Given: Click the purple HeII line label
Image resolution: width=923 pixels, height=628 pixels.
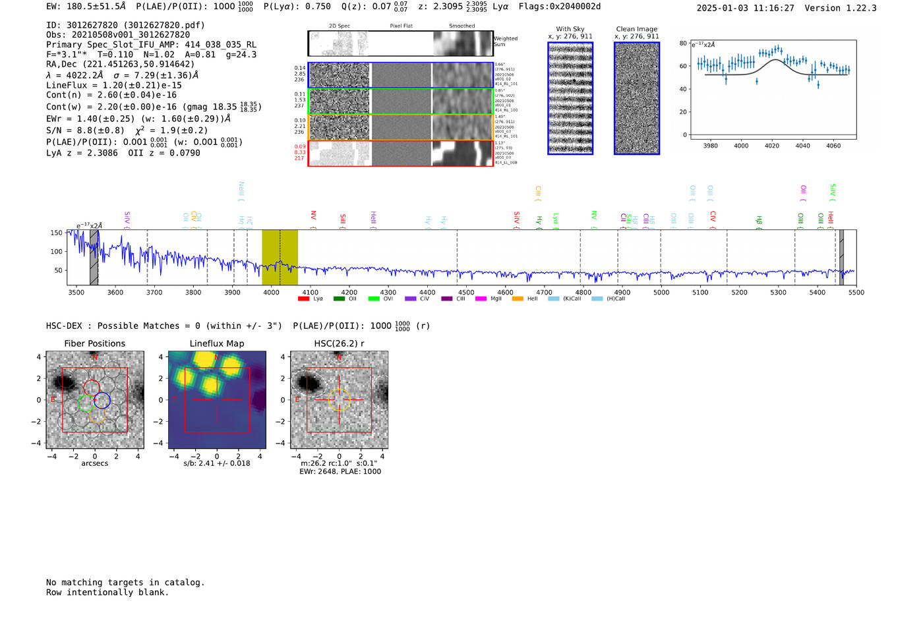Looking at the screenshot, I should (x=373, y=220).
